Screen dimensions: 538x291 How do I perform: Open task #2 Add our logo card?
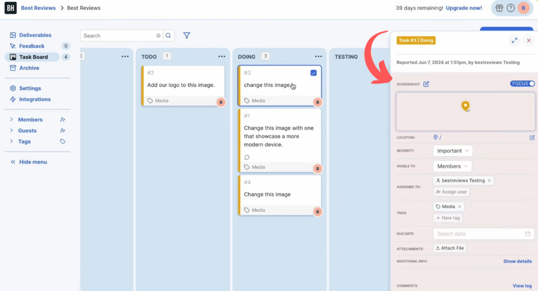click(x=183, y=86)
